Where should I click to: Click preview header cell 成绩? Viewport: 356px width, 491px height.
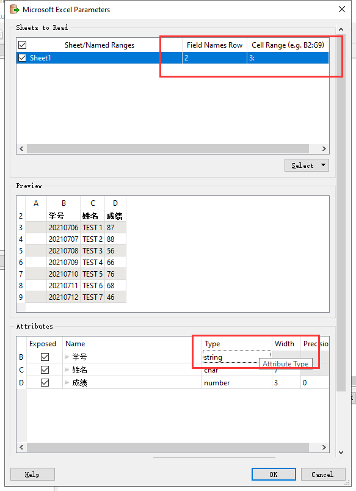coord(115,216)
